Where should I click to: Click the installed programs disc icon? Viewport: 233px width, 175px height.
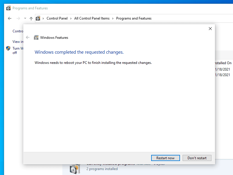(75, 169)
